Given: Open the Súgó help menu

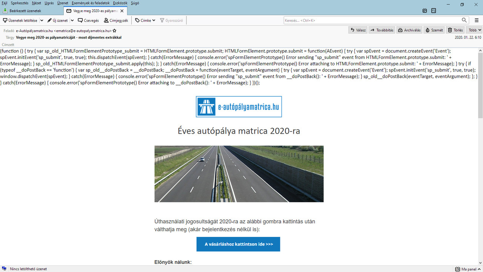Looking at the screenshot, I should pos(135,3).
